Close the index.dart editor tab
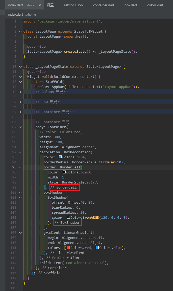 [x=40, y=5]
